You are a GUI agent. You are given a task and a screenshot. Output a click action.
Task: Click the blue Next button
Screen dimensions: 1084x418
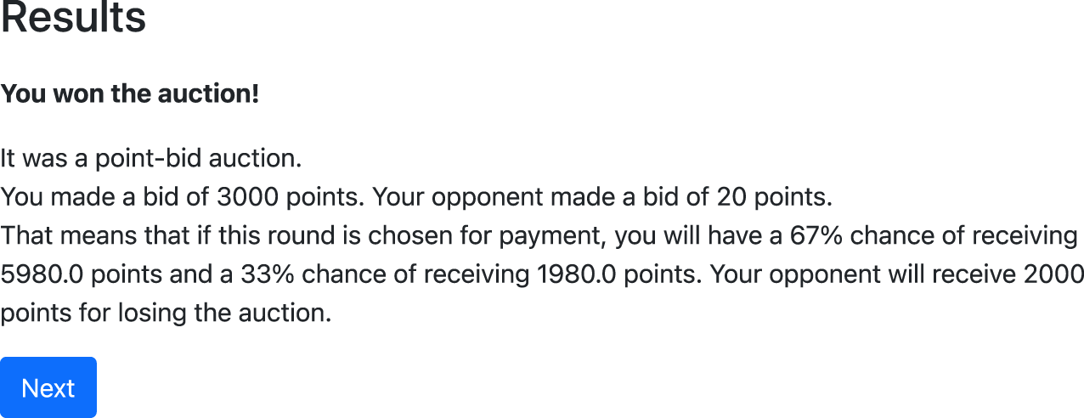click(48, 387)
